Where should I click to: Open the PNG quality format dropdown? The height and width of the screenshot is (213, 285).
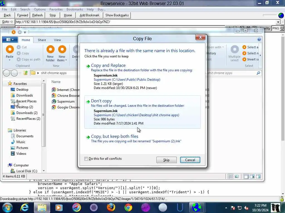(282, 29)
